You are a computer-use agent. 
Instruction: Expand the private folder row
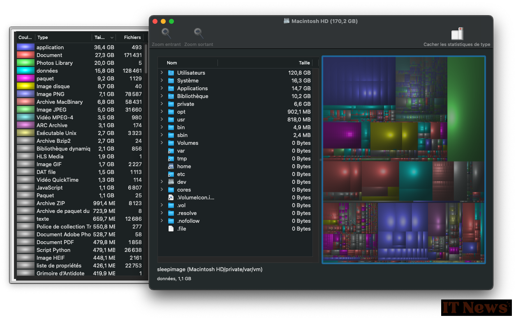pyautogui.click(x=162, y=104)
